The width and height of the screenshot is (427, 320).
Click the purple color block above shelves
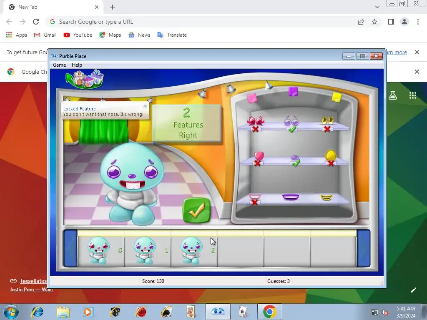click(293, 91)
